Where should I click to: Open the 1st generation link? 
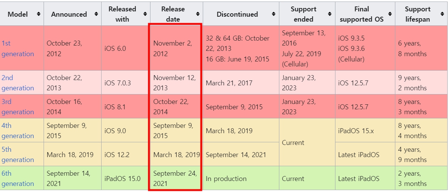click(17, 49)
